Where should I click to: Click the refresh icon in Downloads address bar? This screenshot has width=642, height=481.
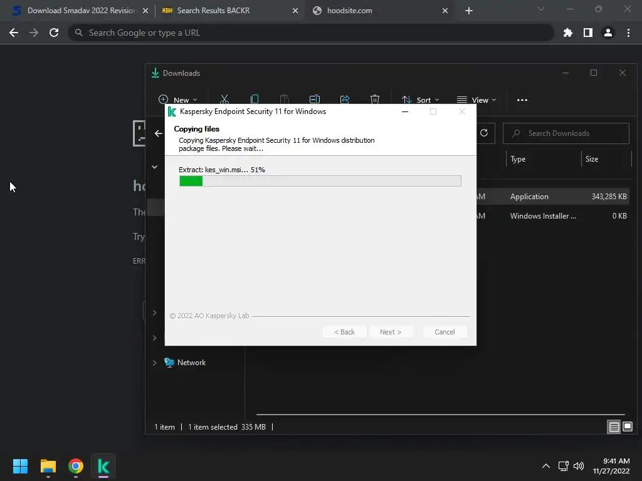(x=484, y=133)
